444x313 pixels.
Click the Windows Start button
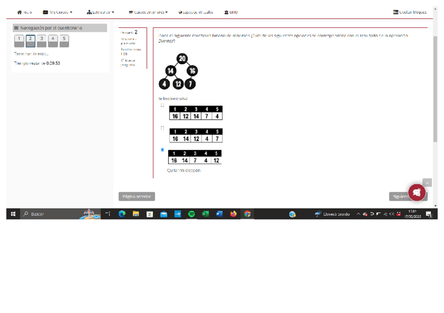click(13, 214)
